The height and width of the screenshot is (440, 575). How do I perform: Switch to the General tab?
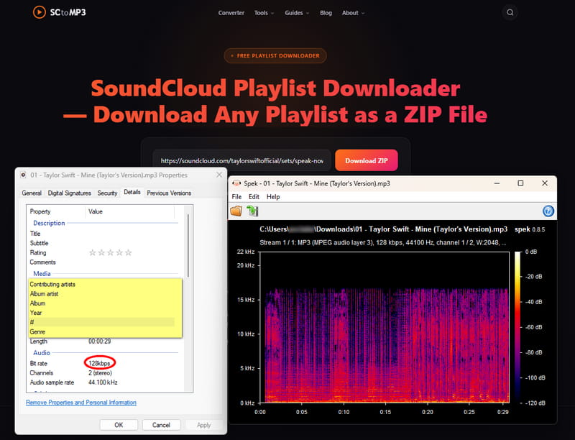32,193
